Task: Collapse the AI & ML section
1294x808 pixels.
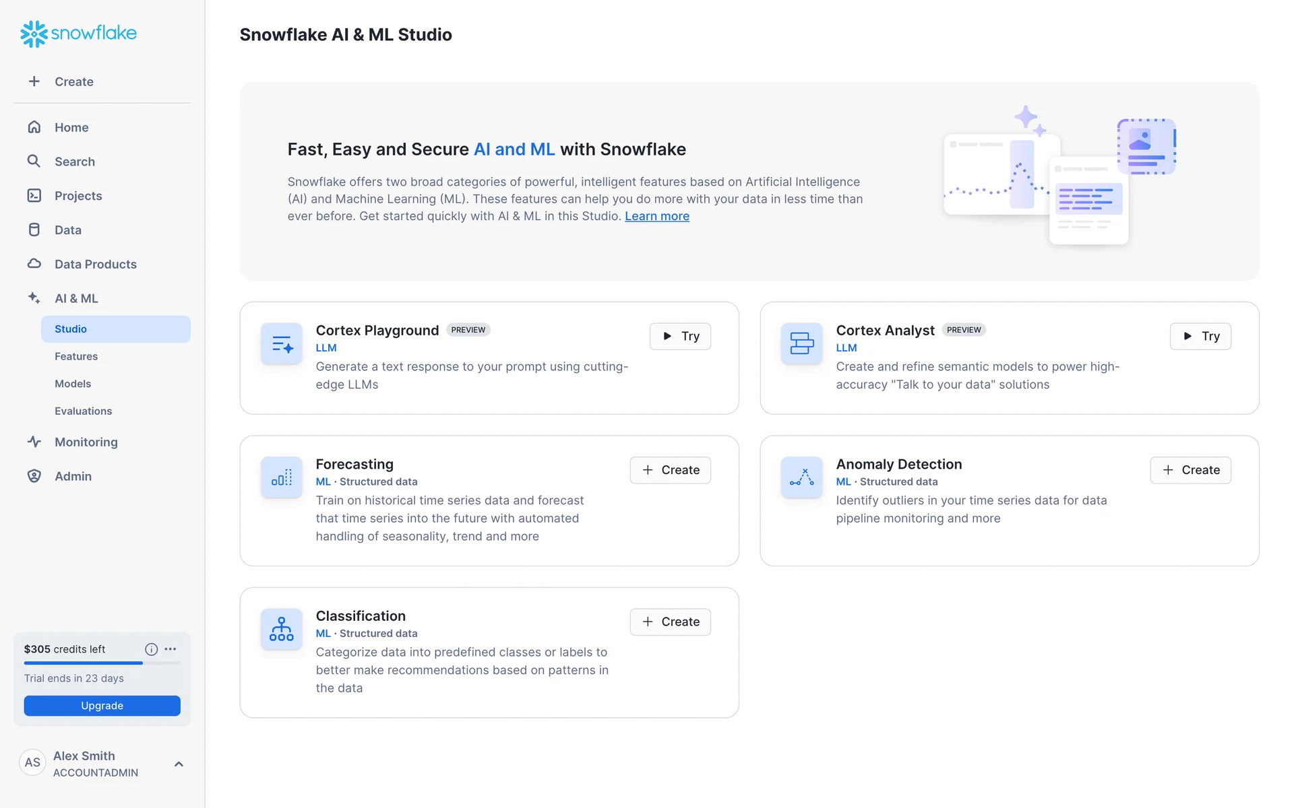Action: point(76,298)
